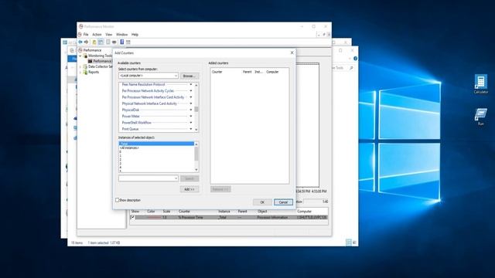The height and width of the screenshot is (278, 495).
Task: Click the Parent column header in Added counters
Action: click(247, 72)
